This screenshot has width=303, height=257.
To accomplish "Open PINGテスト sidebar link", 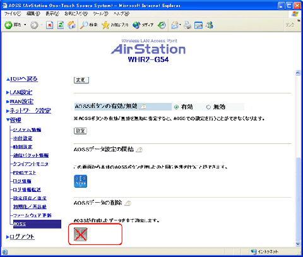I will pyautogui.click(x=25, y=172).
